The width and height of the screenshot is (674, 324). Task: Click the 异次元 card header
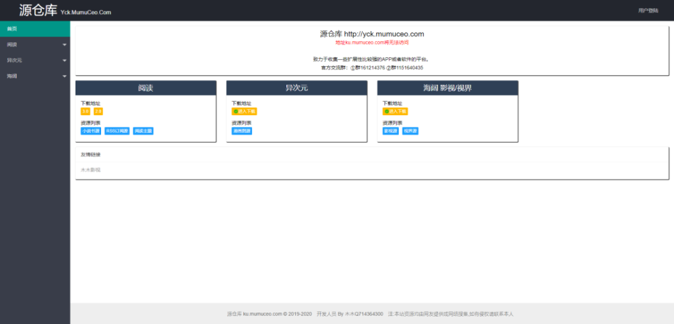(x=297, y=88)
